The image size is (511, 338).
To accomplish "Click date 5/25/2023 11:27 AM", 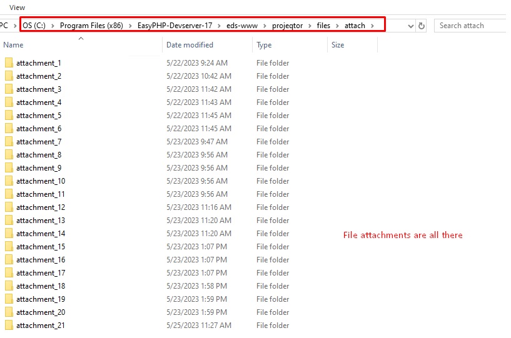I will (x=199, y=325).
